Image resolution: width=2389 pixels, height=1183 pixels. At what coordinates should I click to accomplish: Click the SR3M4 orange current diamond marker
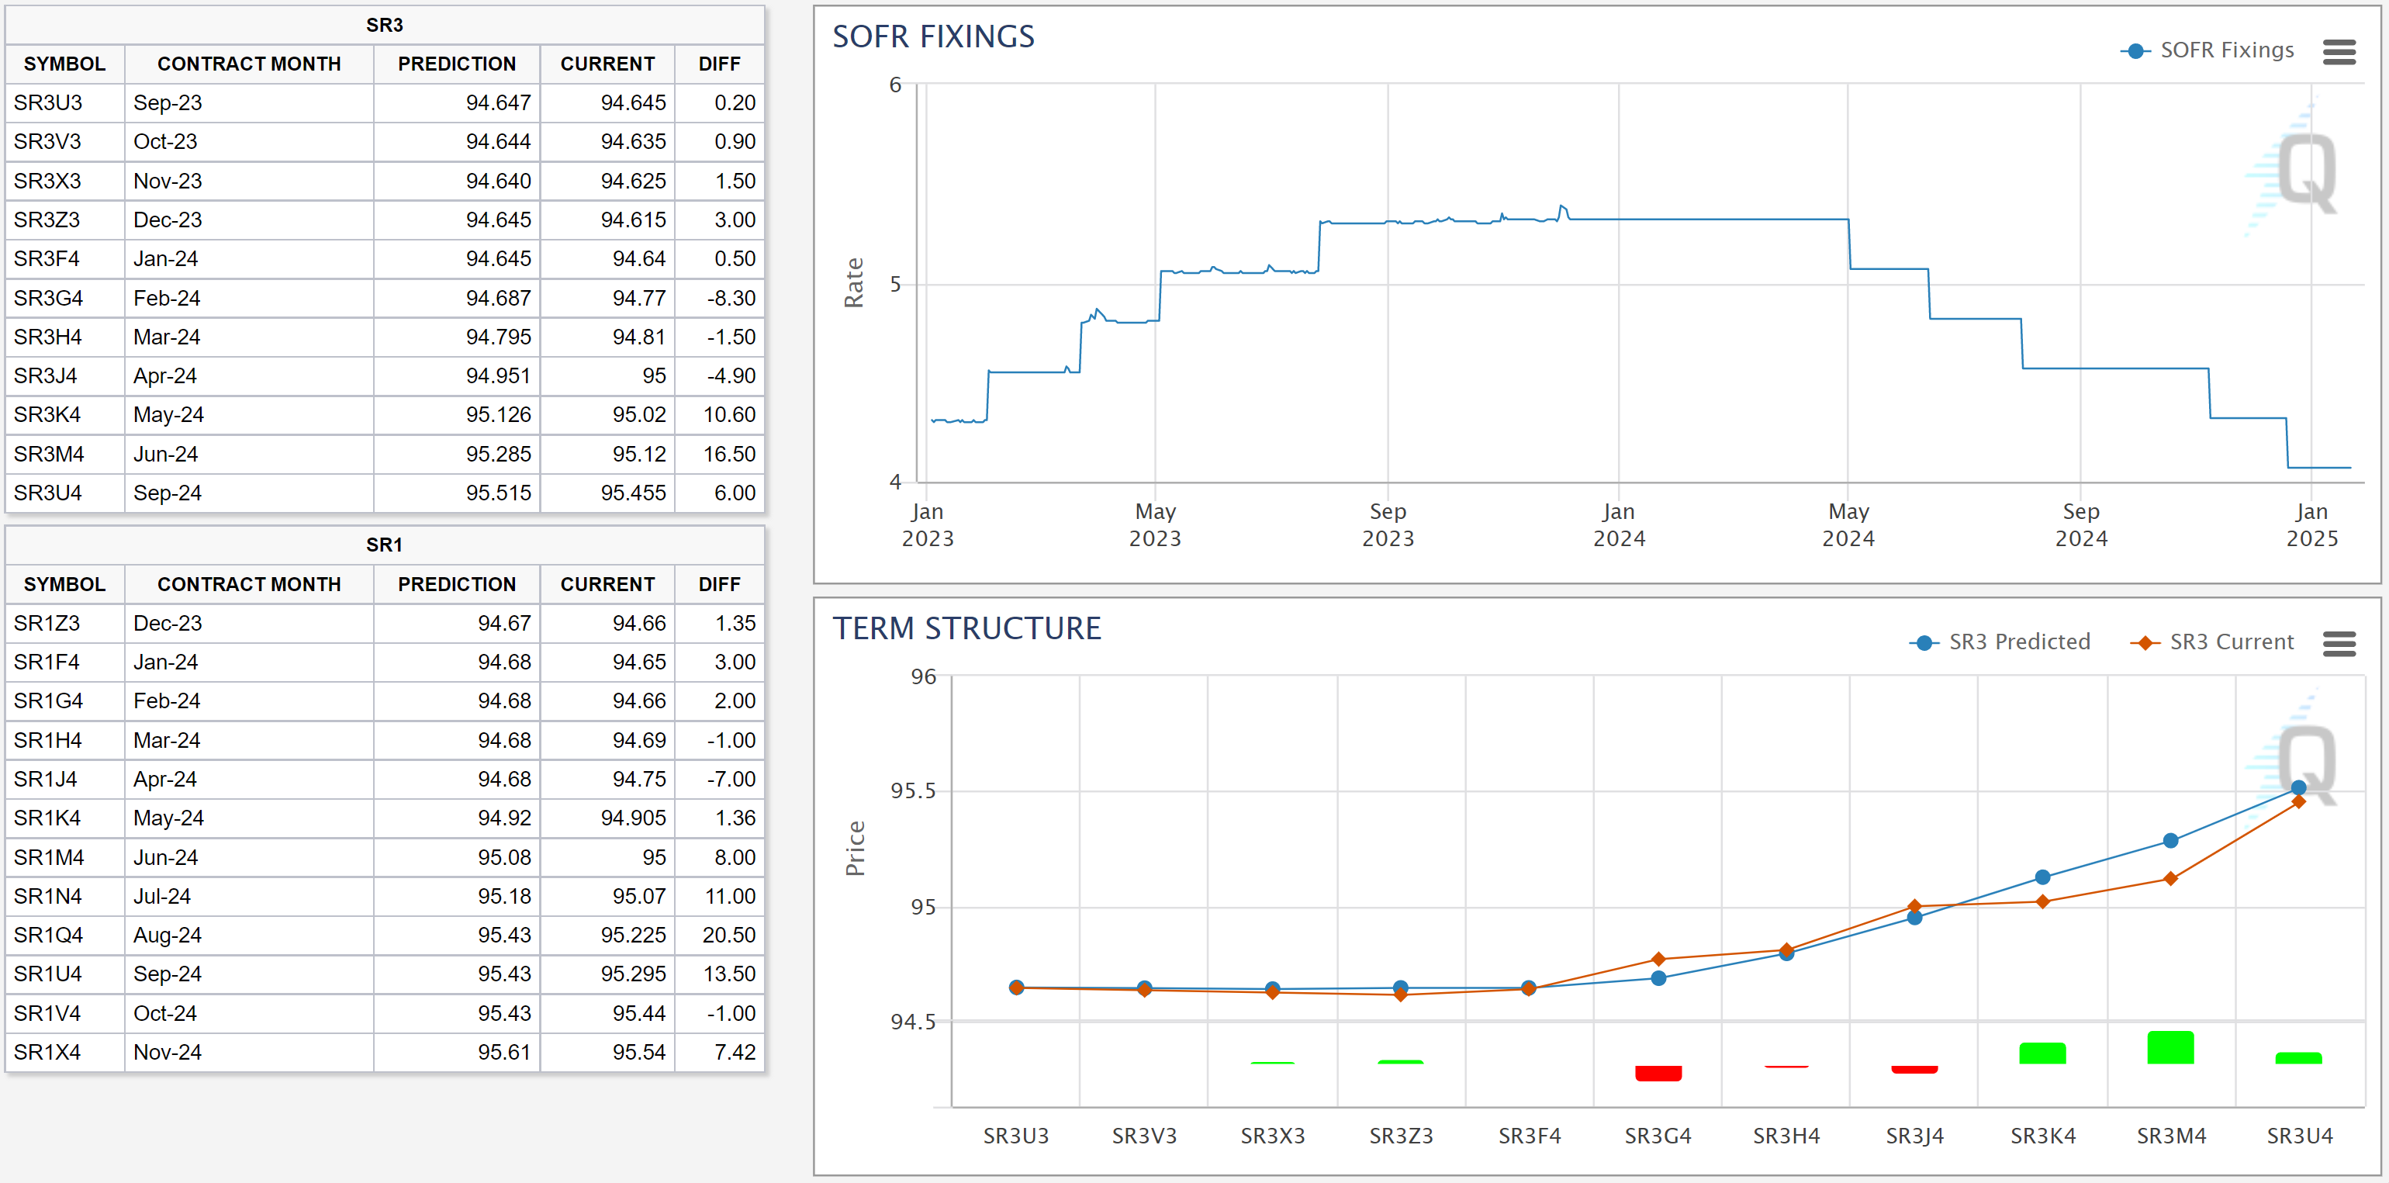pos(2170,879)
